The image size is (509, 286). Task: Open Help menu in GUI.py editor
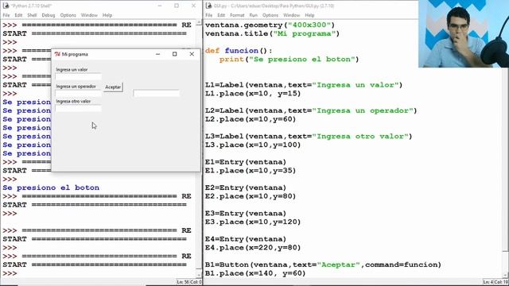click(x=309, y=15)
